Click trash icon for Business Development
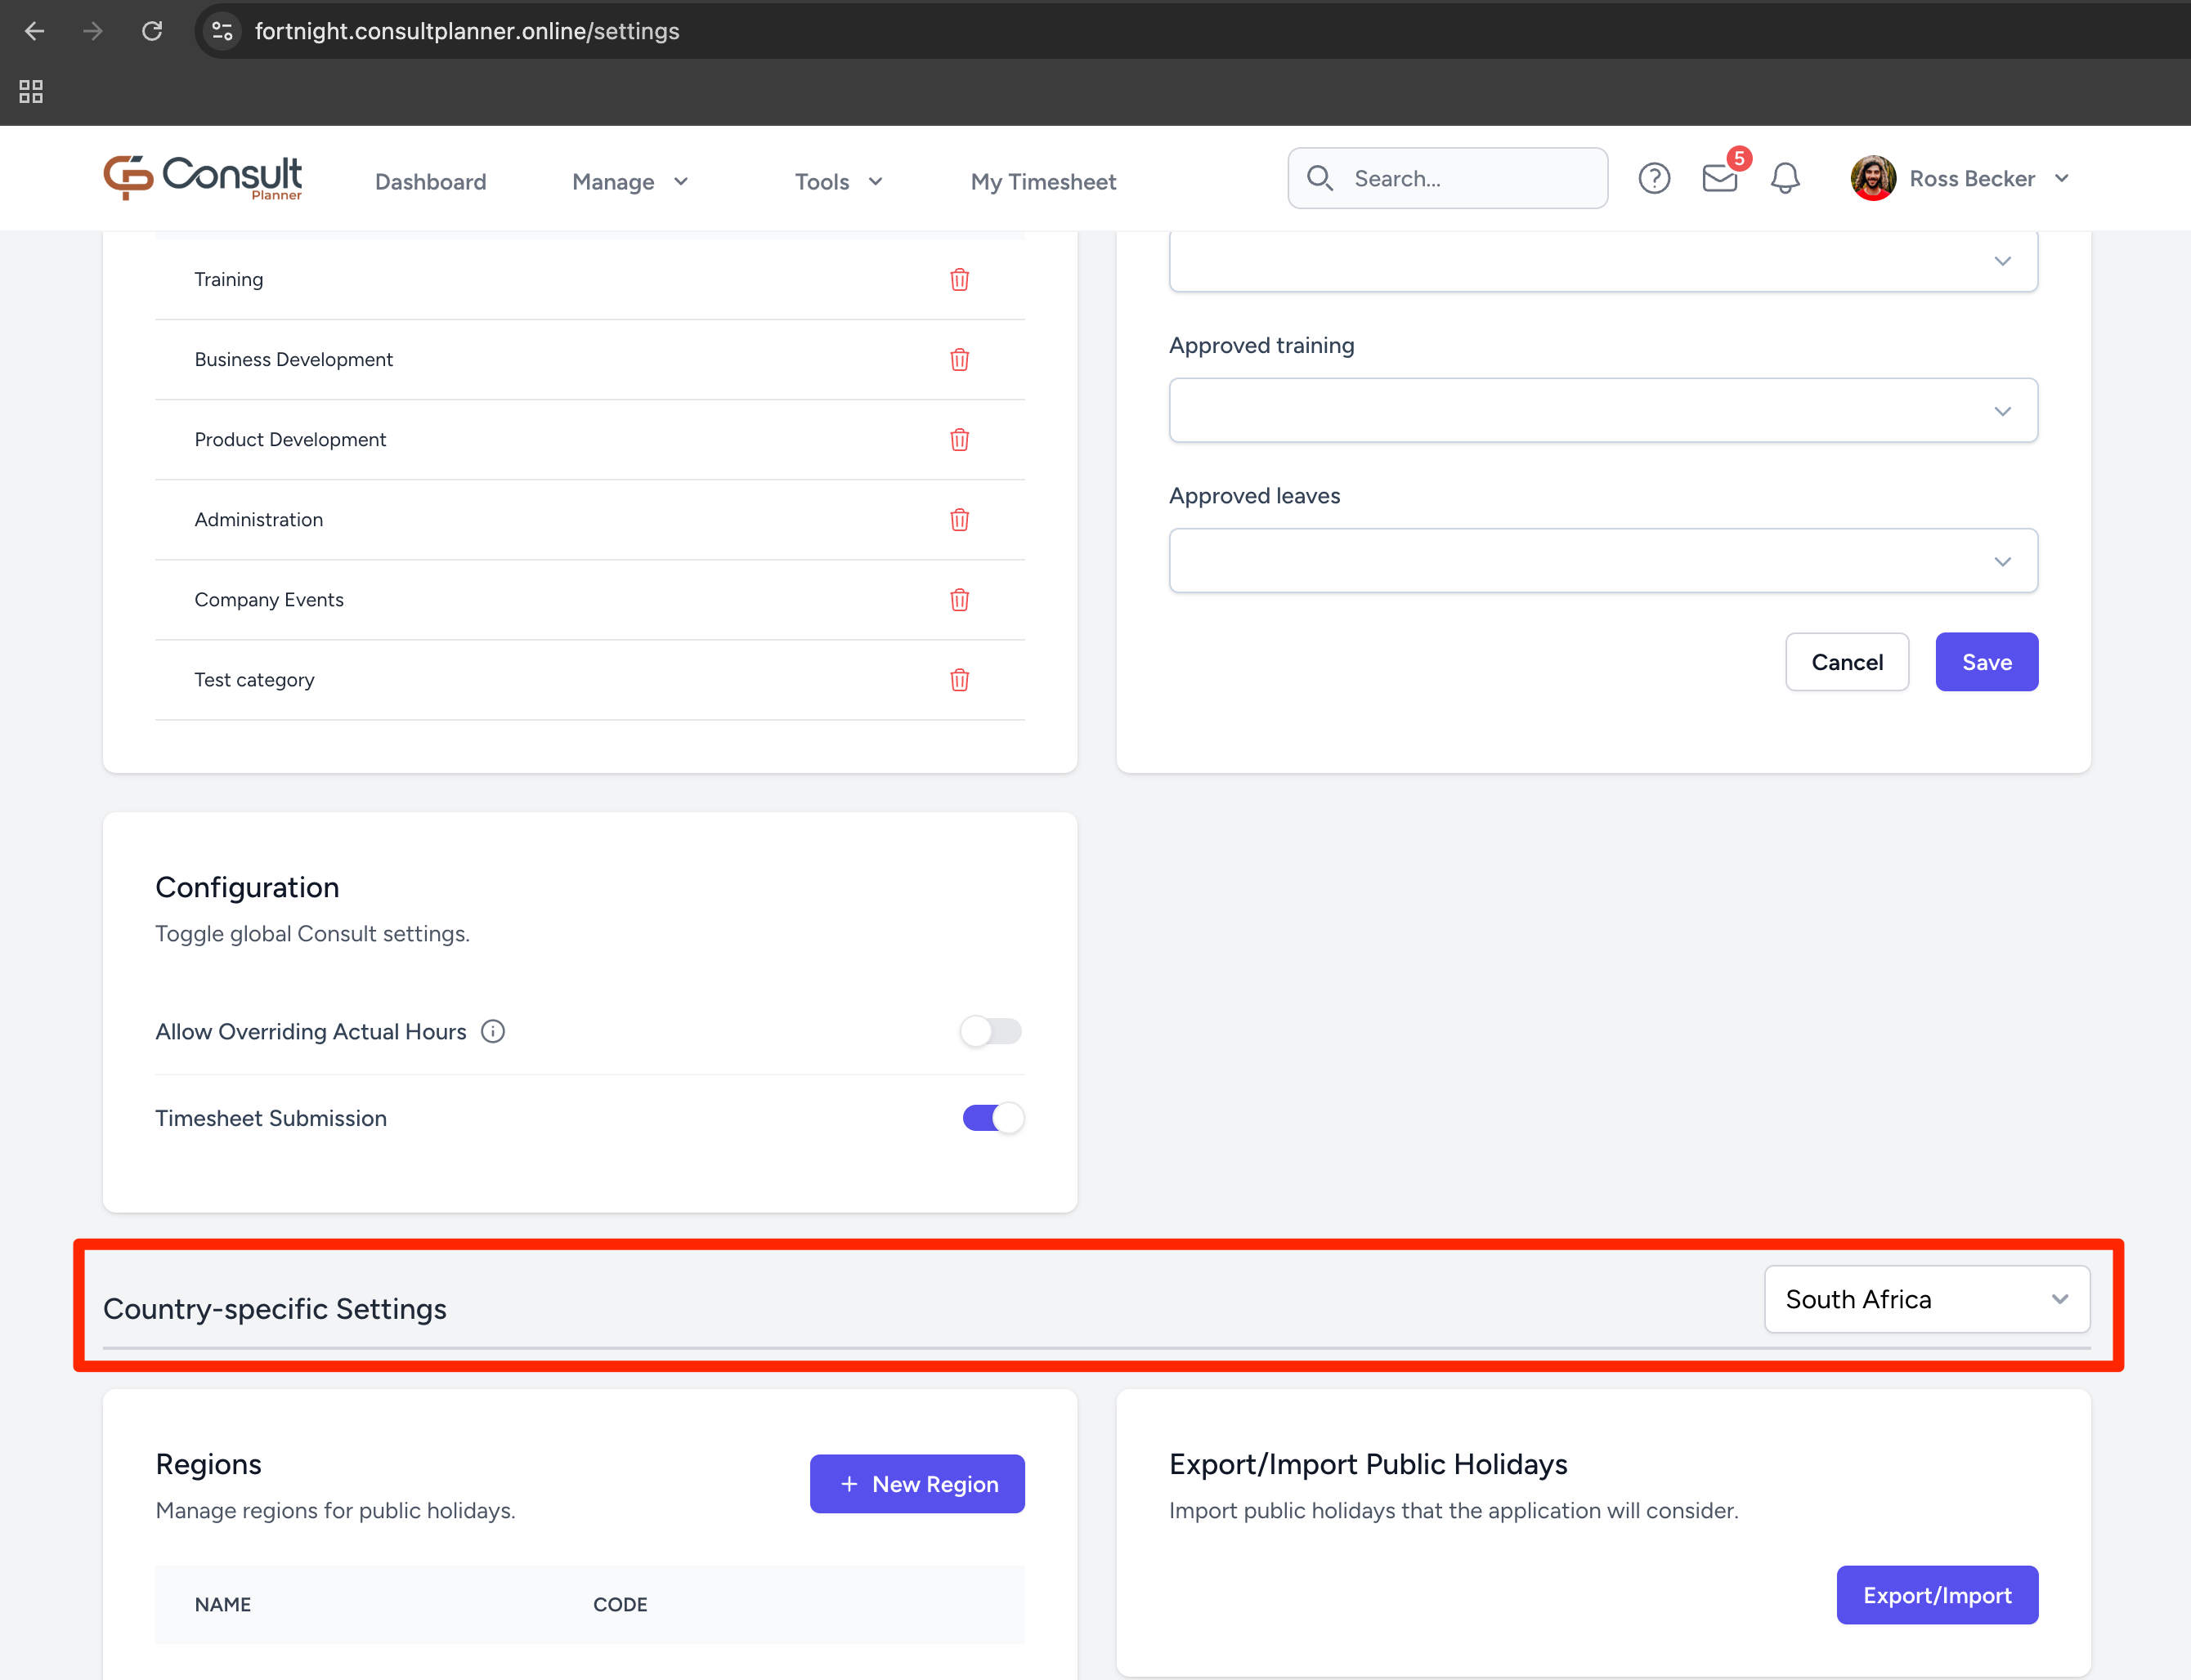This screenshot has width=2191, height=1680. point(958,359)
